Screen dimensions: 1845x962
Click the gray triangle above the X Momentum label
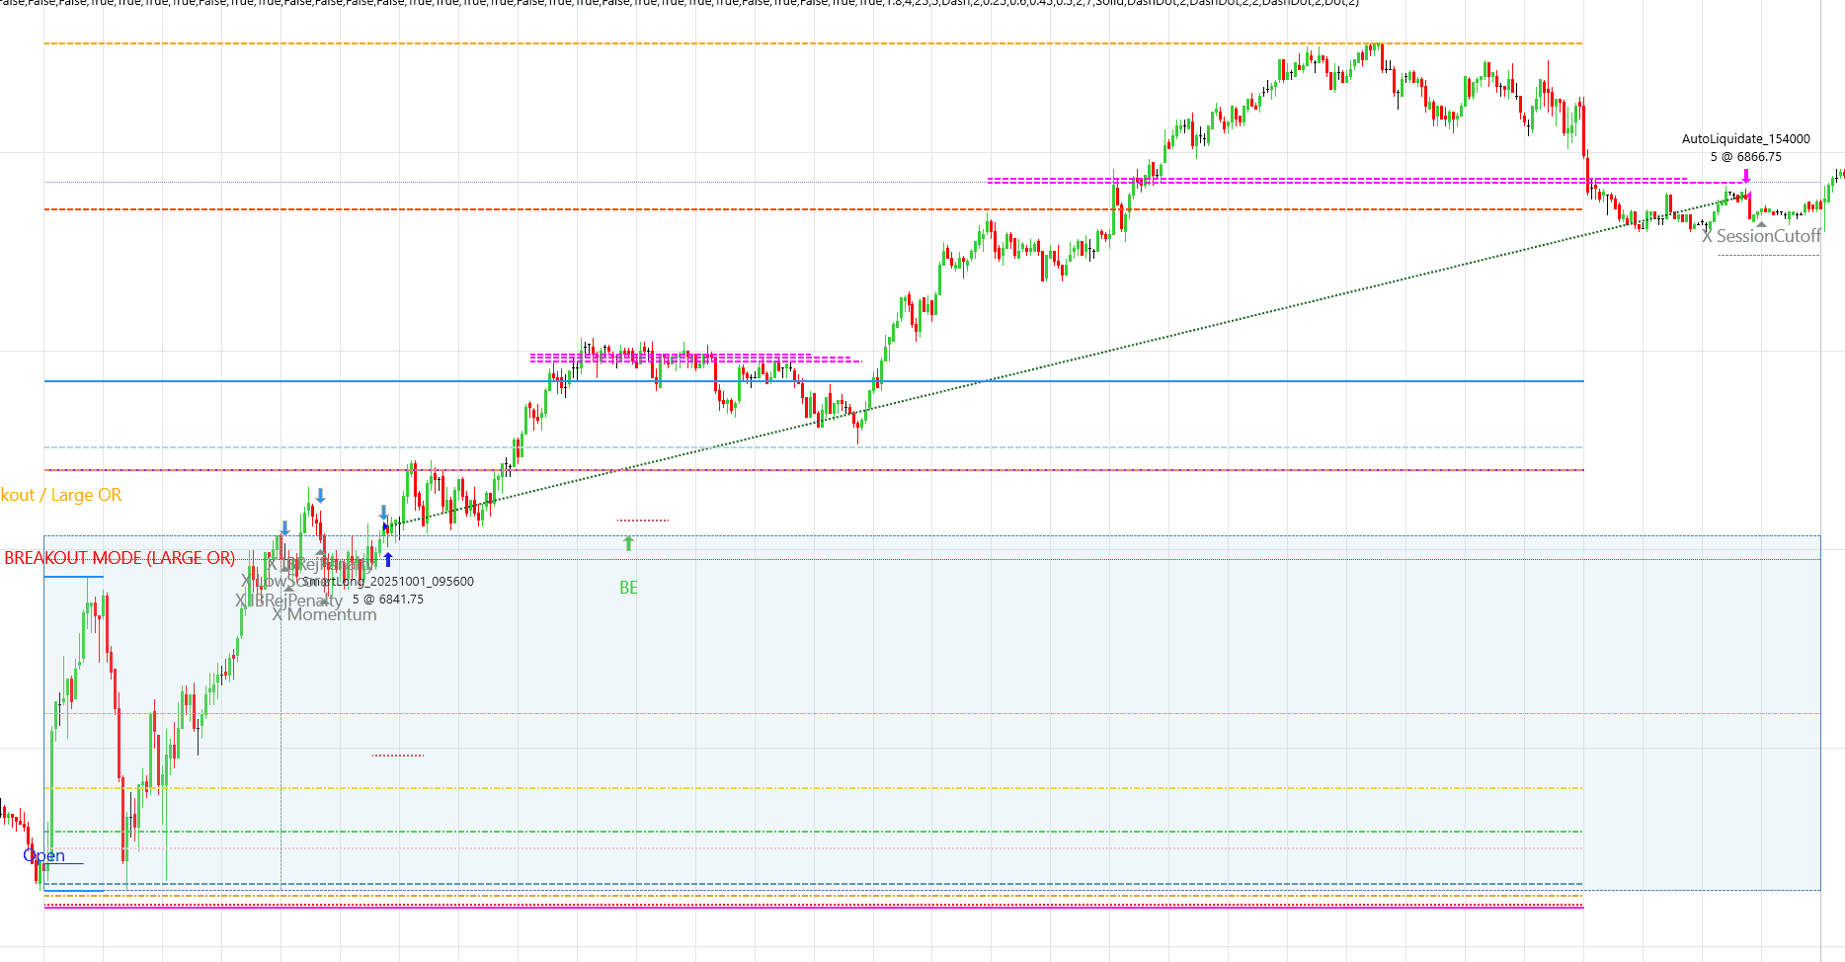pos(325,601)
